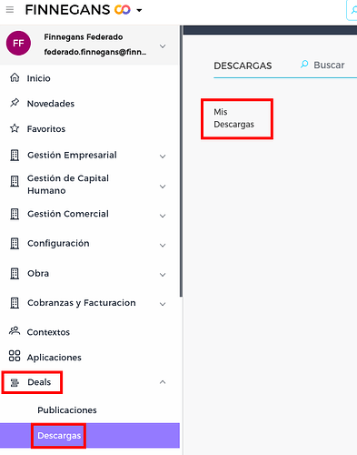Click the Aplicaciones grid icon

point(15,356)
